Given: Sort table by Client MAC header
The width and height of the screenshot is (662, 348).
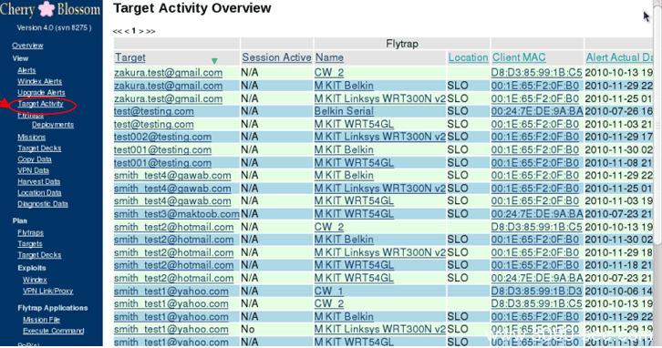Looking at the screenshot, I should (x=519, y=57).
